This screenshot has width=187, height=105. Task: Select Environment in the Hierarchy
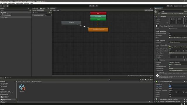tap(7, 15)
